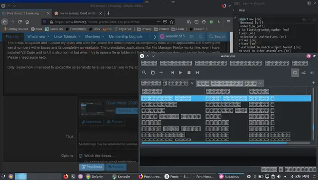Image resolution: width=318 pixels, height=180 pixels.
Task: Click the forum Search button
Action: [217, 36]
